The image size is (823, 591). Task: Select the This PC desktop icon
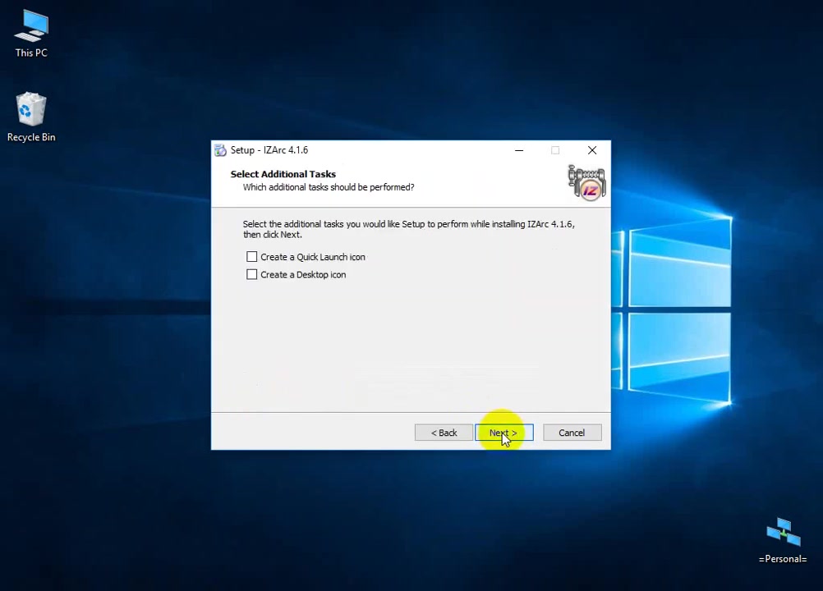click(31, 34)
